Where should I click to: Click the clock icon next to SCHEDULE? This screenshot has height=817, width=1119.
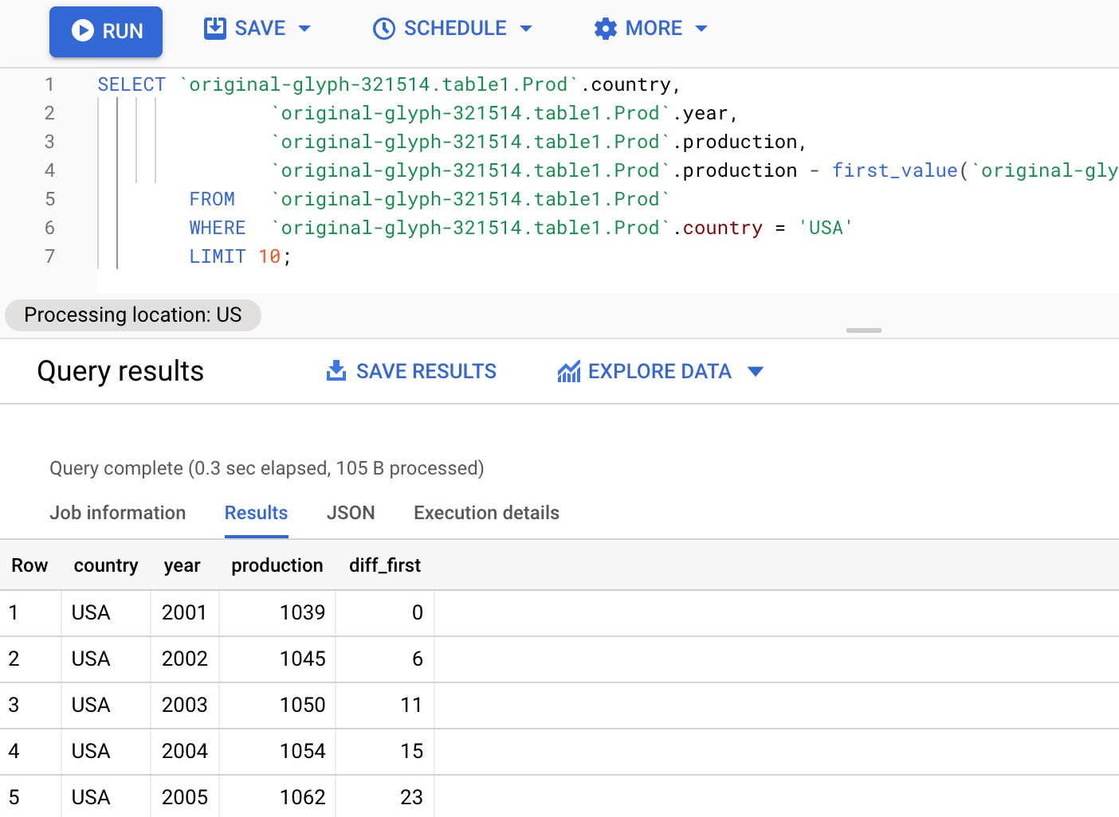[x=385, y=28]
